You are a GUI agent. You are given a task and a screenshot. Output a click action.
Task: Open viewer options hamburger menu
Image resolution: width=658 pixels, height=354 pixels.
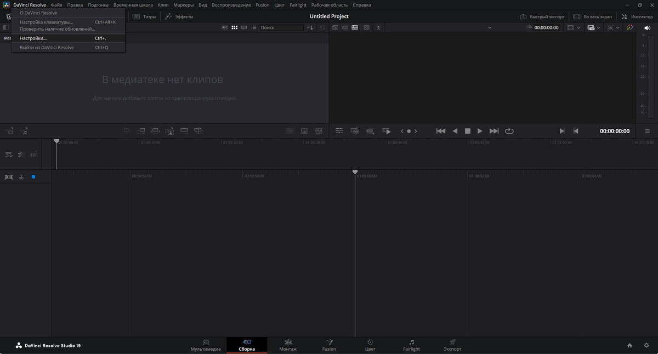(x=647, y=131)
